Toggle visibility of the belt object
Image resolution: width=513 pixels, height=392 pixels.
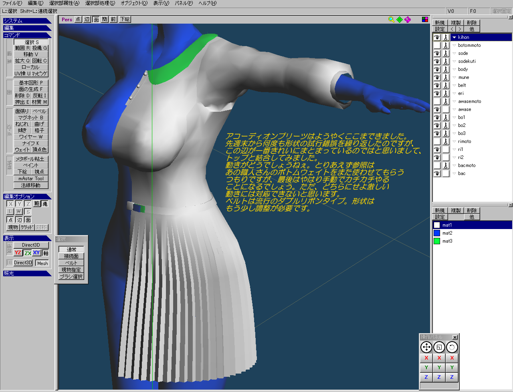point(437,85)
